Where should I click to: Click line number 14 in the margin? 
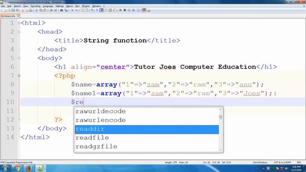10,137
